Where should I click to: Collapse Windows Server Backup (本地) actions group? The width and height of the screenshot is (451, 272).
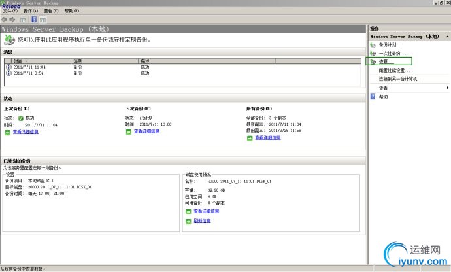click(448, 37)
